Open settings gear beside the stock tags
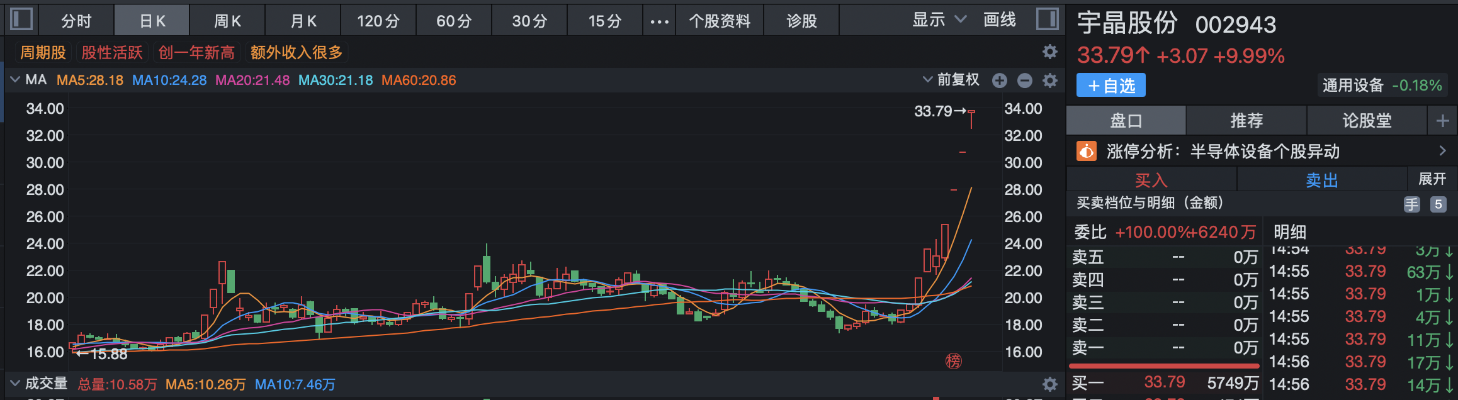1458x400 pixels. pyautogui.click(x=1049, y=52)
